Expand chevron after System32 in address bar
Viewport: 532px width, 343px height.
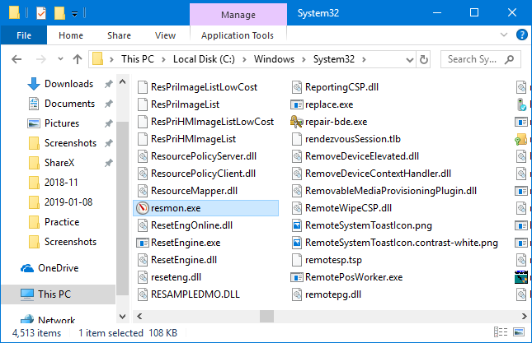point(364,60)
